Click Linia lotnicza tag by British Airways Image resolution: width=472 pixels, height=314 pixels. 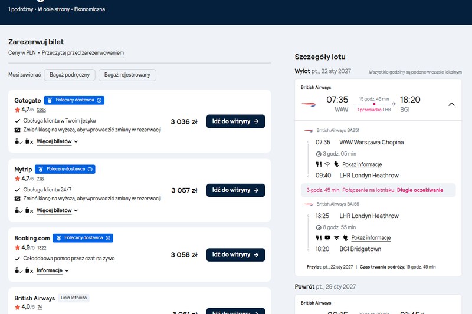click(74, 298)
